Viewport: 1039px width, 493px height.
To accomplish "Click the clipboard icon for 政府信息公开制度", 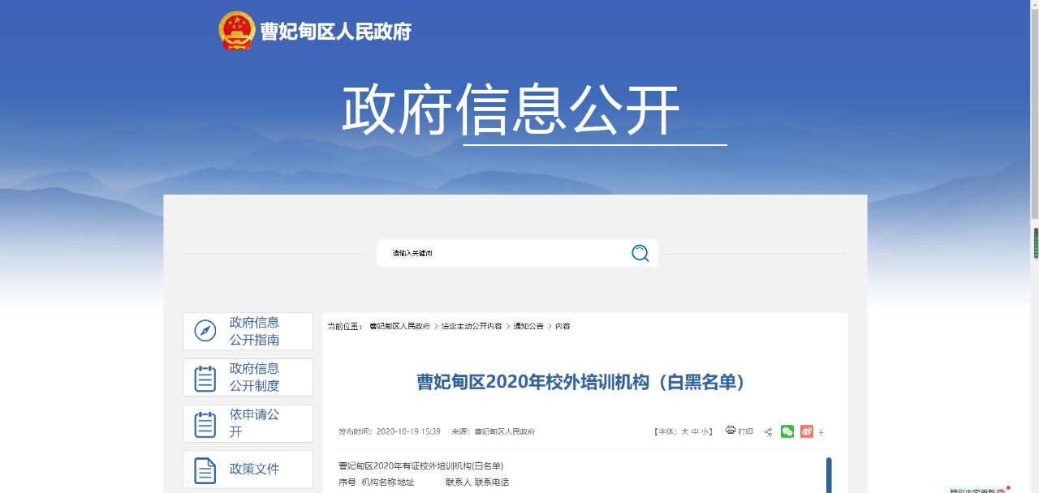I will point(205,378).
